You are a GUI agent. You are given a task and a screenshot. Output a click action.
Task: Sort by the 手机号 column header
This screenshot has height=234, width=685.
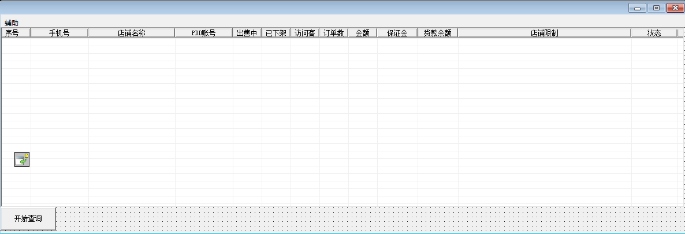click(59, 33)
